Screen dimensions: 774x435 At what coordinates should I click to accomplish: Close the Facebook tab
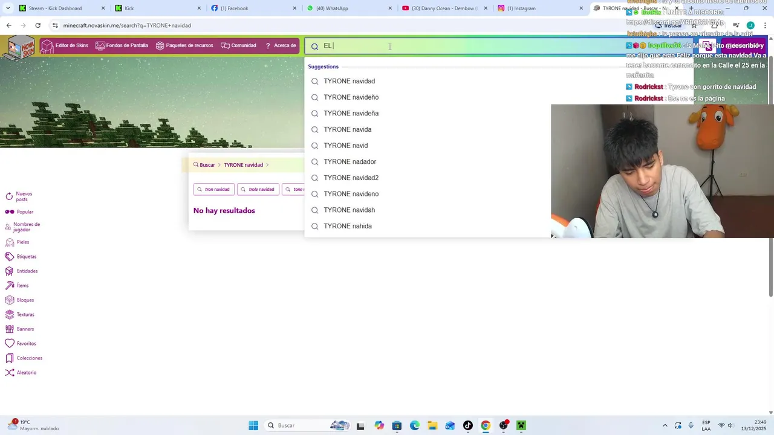click(x=294, y=8)
